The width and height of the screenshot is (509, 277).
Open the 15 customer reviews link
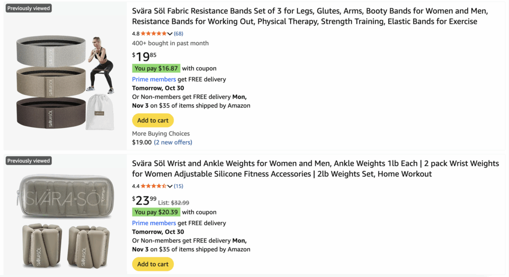click(178, 187)
